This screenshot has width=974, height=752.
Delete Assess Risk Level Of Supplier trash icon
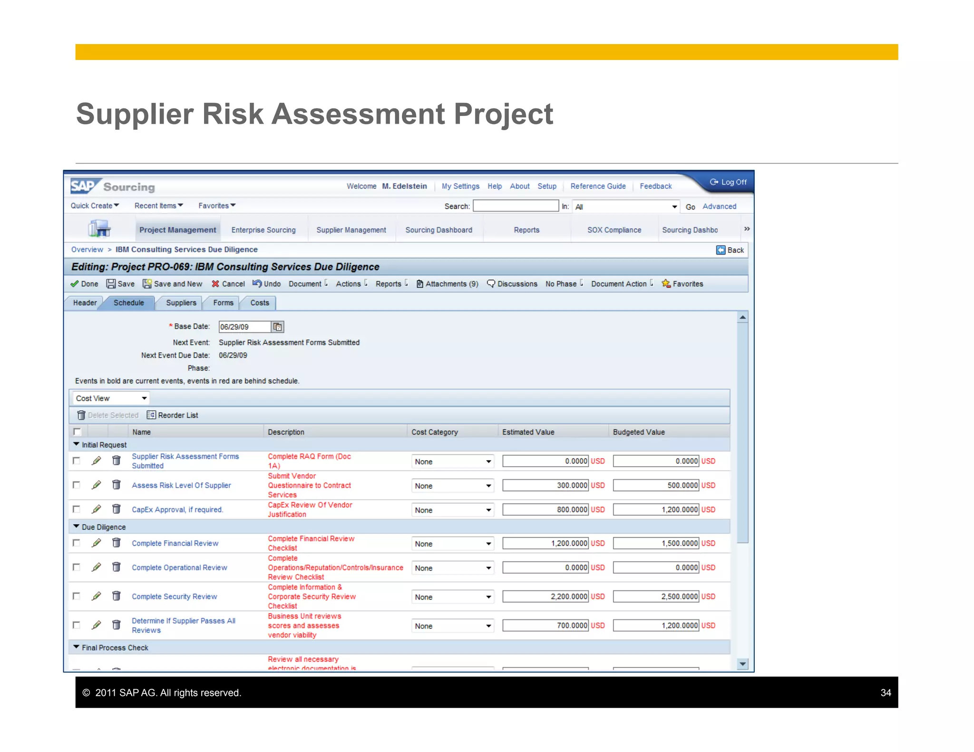116,484
